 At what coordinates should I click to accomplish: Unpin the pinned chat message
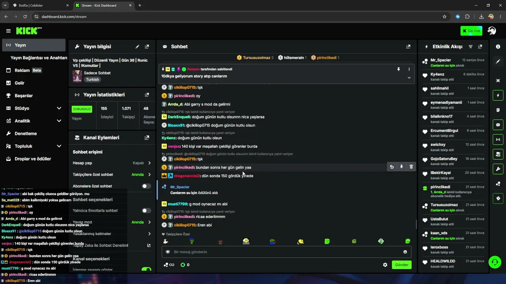[398, 69]
